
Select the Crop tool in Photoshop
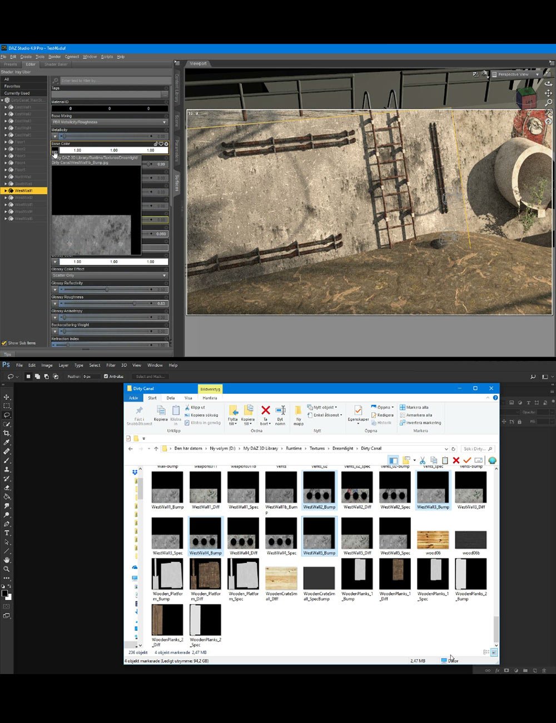point(7,433)
